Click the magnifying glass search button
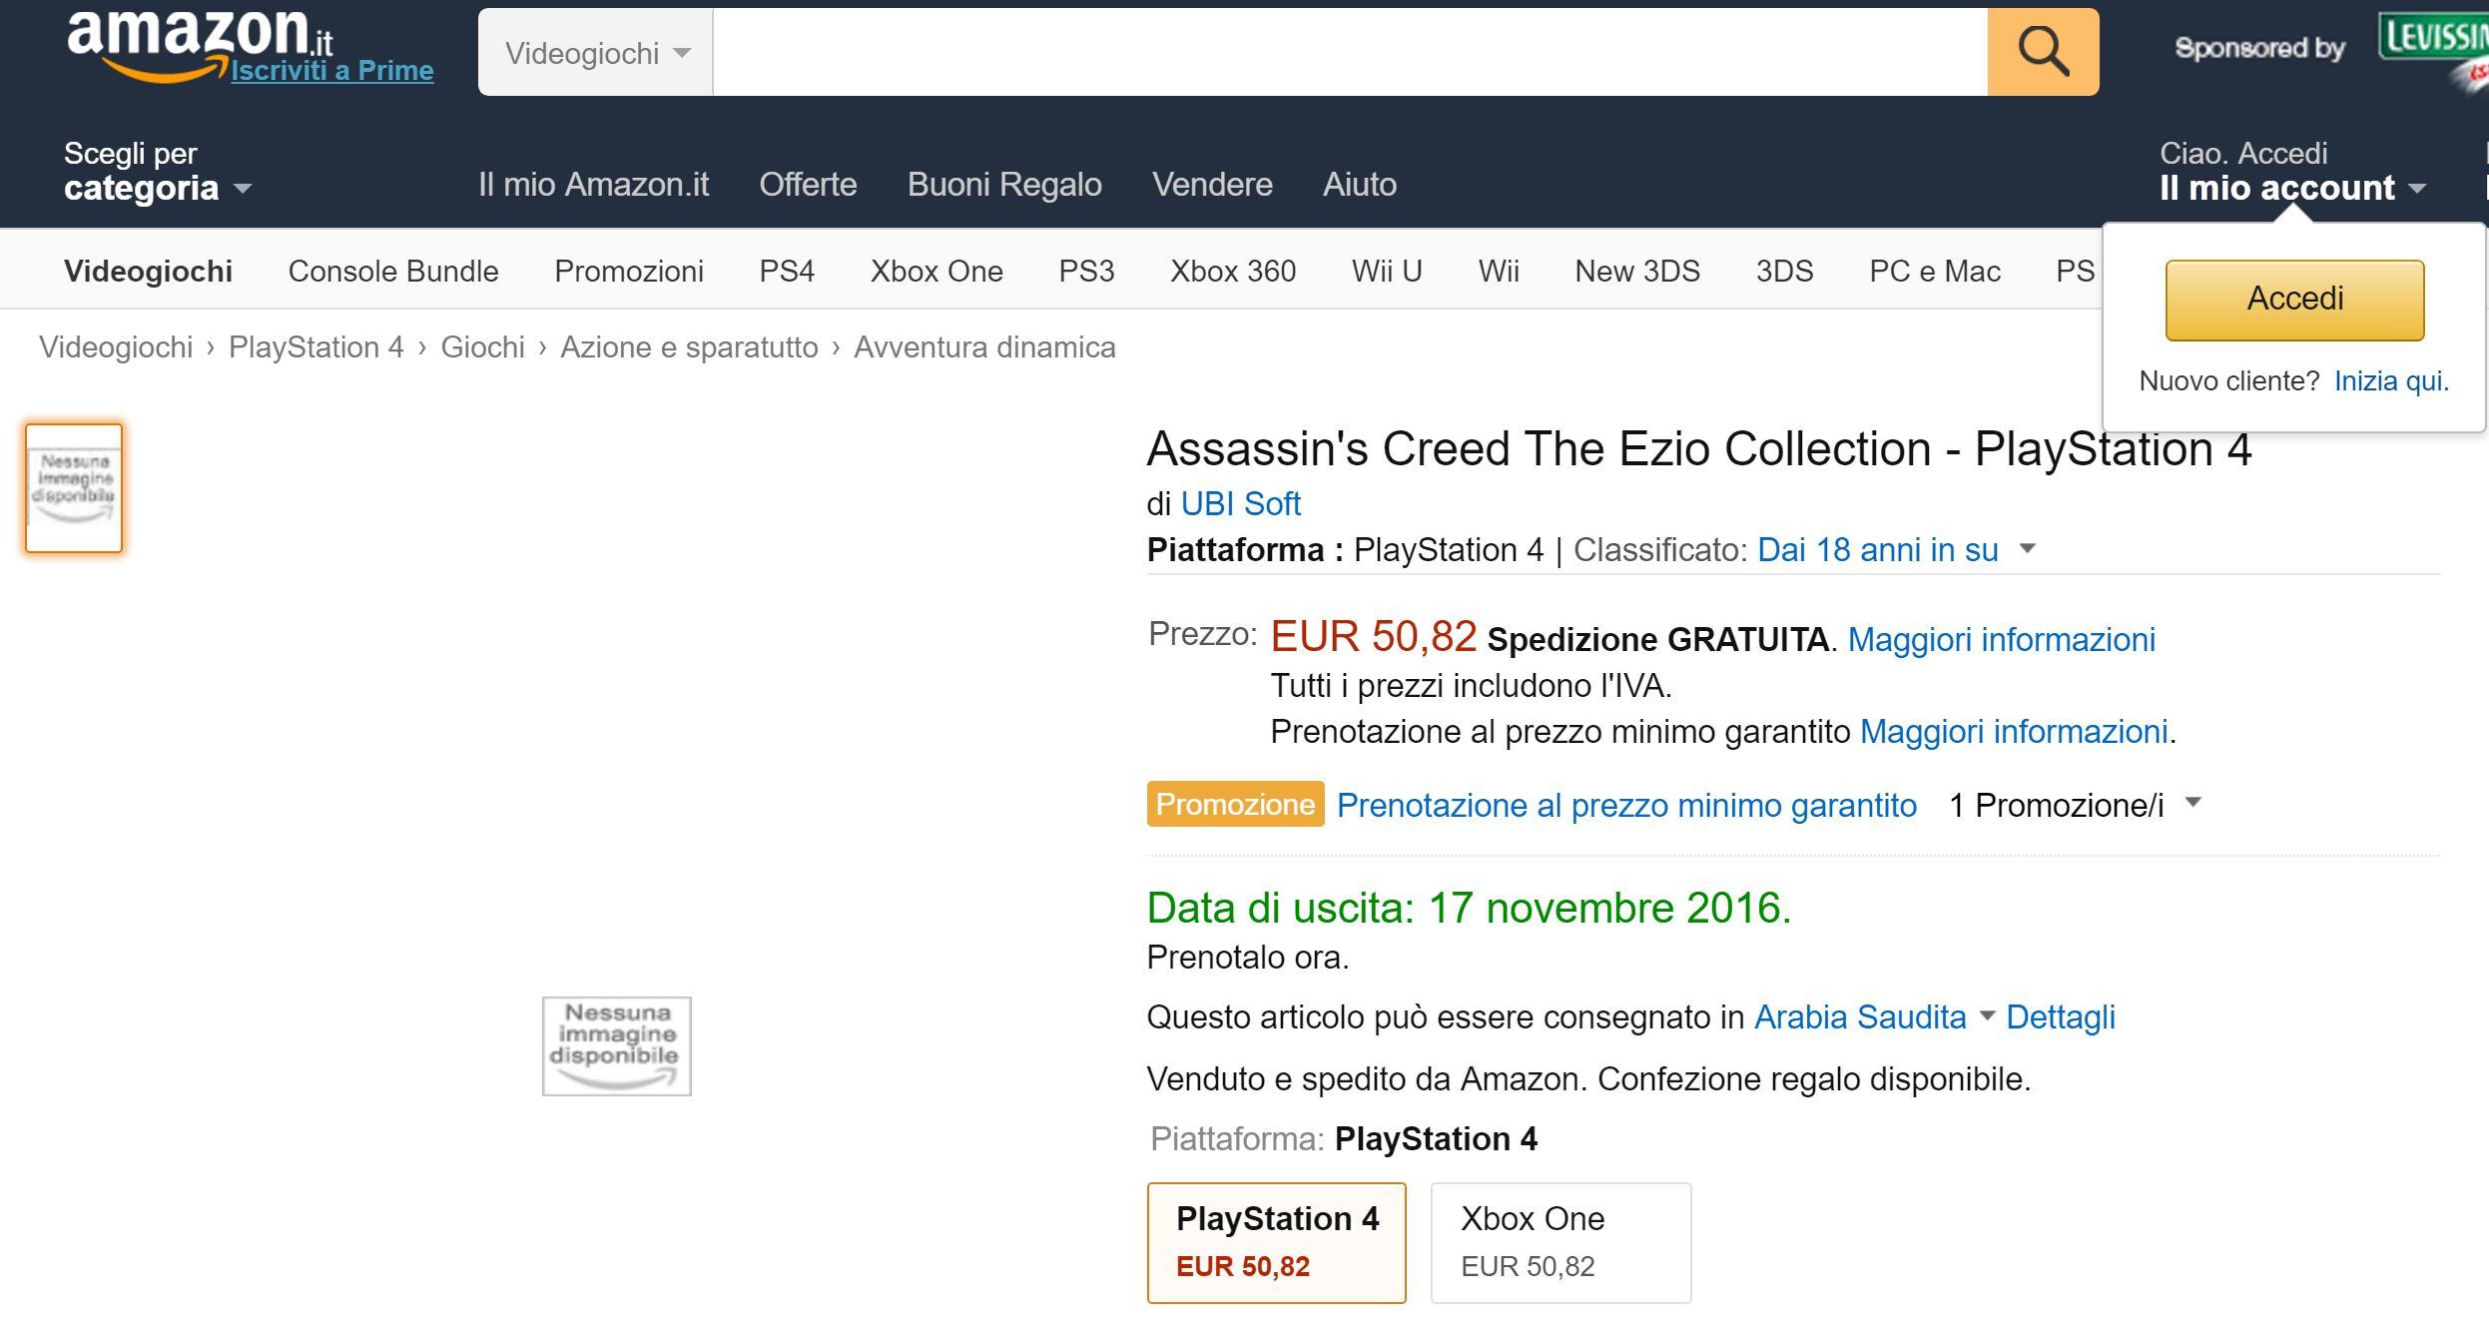This screenshot has width=2489, height=1339. 2043,52
